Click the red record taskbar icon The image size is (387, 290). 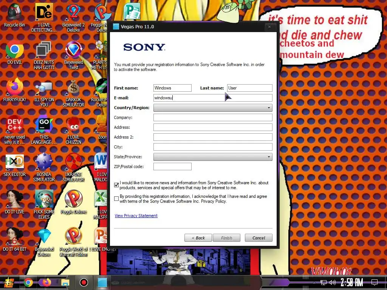84,282
